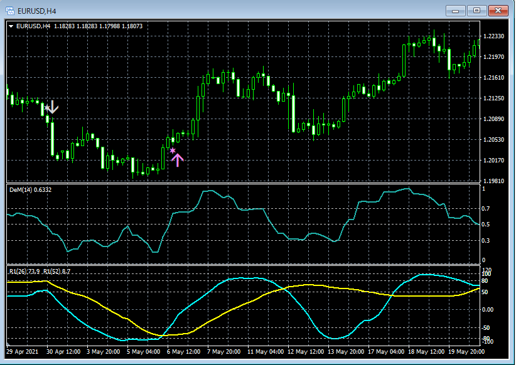Screen dimensions: 516x365
Task: Expand the triangle next to EURUSD,H4 label
Action: click(11, 26)
